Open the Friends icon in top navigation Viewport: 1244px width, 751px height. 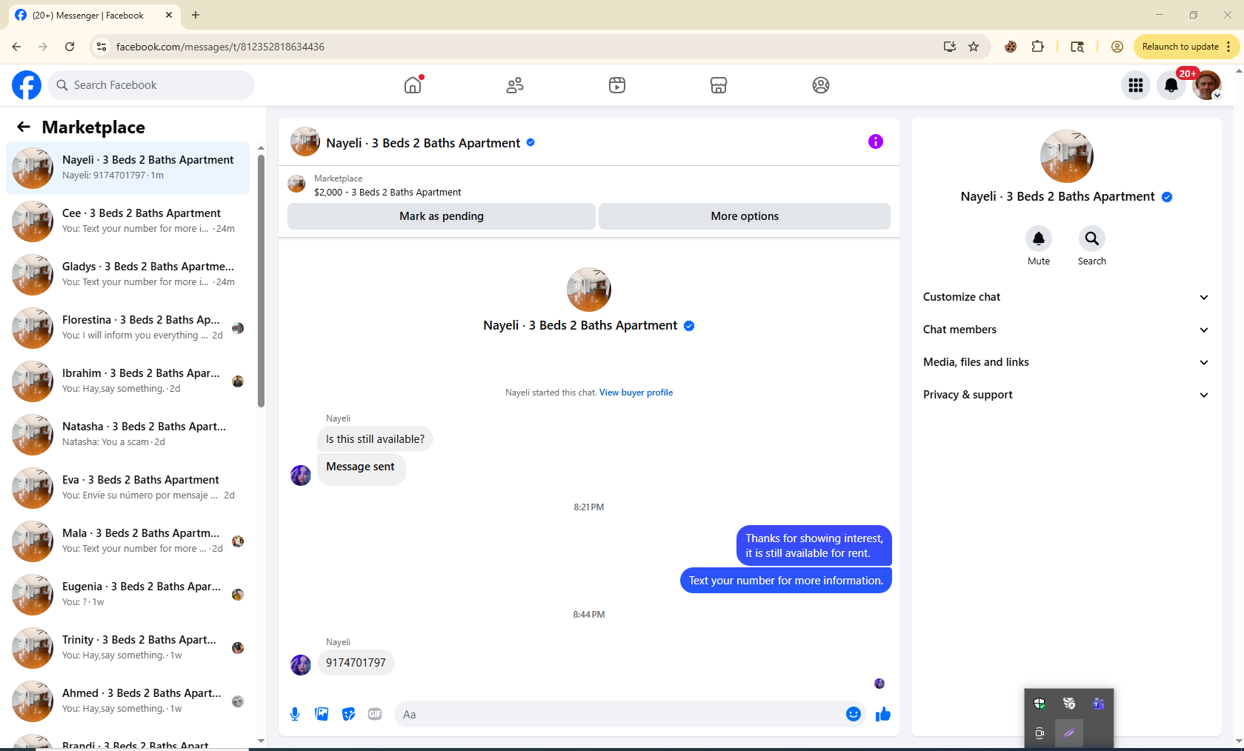coord(515,85)
